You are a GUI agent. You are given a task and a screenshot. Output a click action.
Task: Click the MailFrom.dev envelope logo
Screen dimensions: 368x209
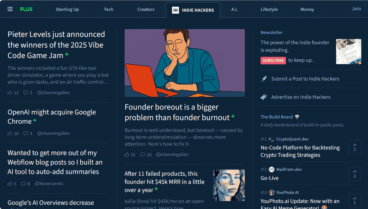pos(272,170)
